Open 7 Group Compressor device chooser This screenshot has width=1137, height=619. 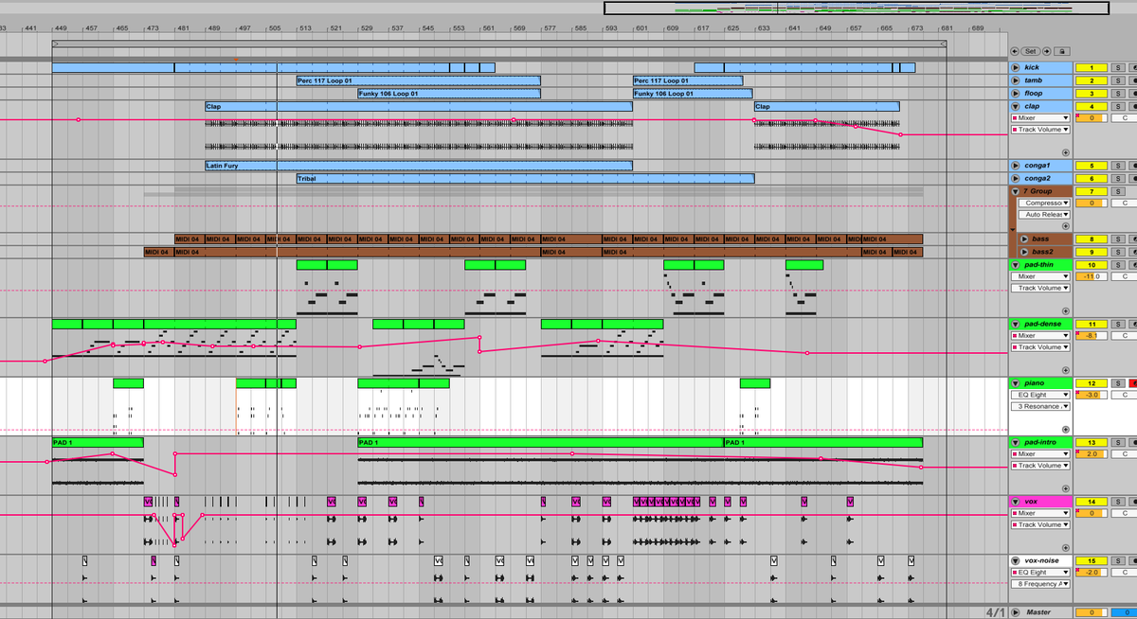click(1044, 203)
